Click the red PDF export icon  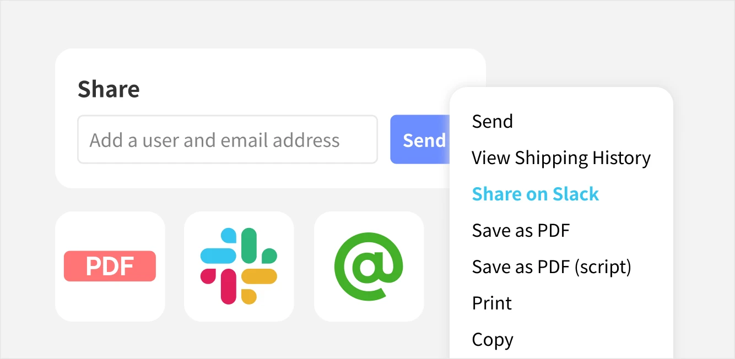(x=110, y=266)
